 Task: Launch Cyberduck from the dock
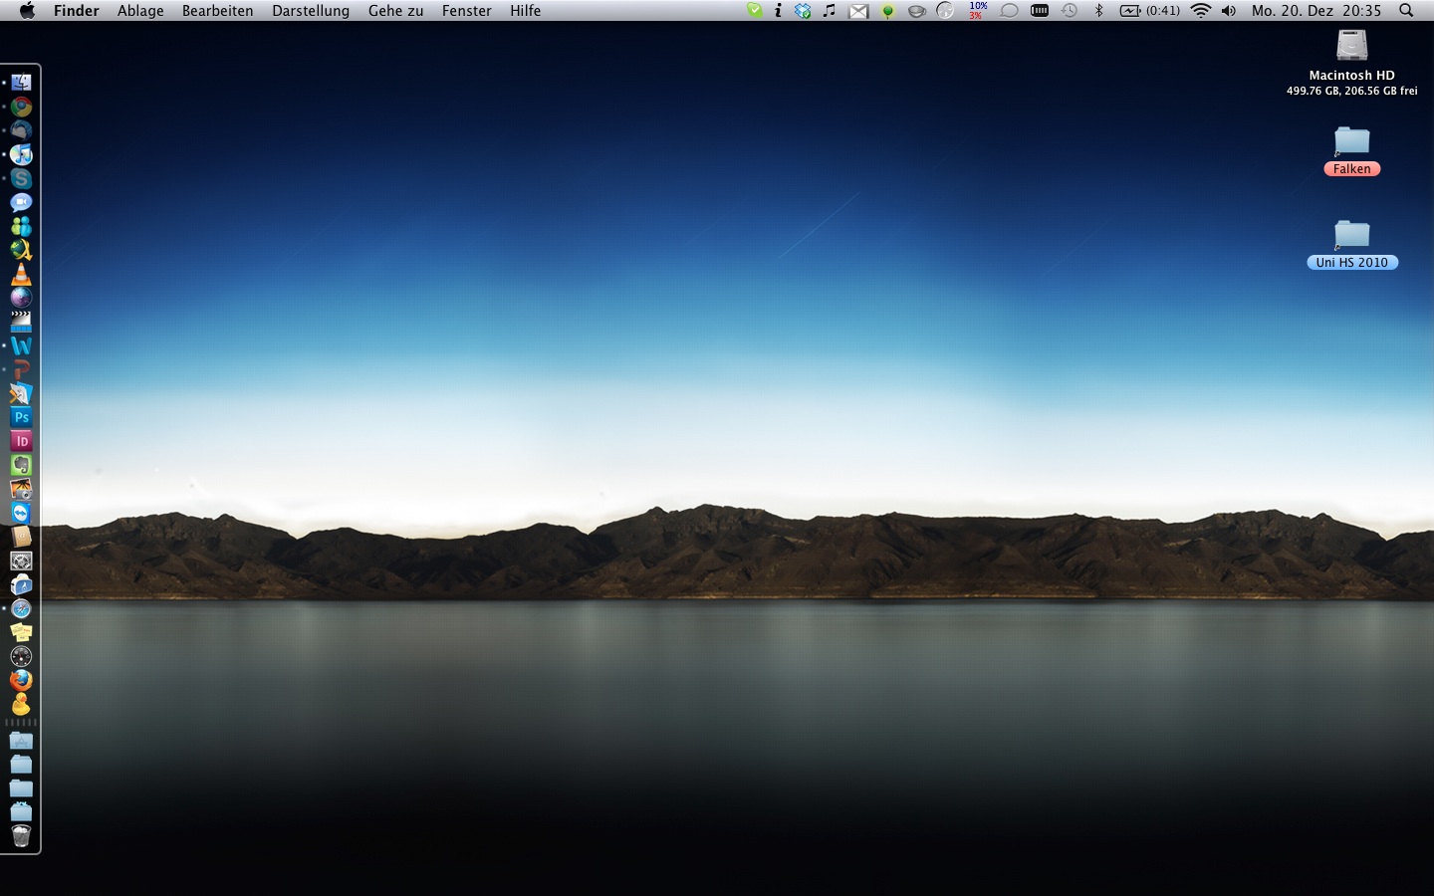click(x=21, y=705)
